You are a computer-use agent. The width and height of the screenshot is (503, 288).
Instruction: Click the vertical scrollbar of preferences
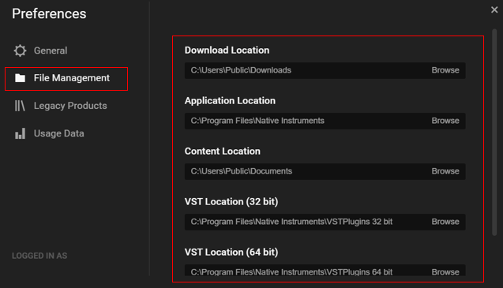(x=494, y=133)
